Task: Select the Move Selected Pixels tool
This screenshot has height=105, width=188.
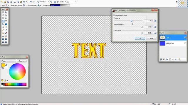Action: click(x=6, y=12)
